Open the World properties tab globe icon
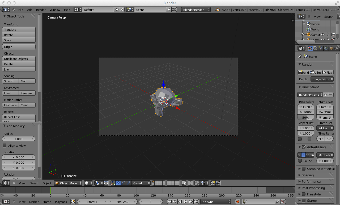 [326, 48]
